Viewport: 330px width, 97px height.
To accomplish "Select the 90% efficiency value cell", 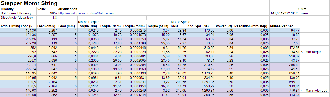I will [47, 13].
